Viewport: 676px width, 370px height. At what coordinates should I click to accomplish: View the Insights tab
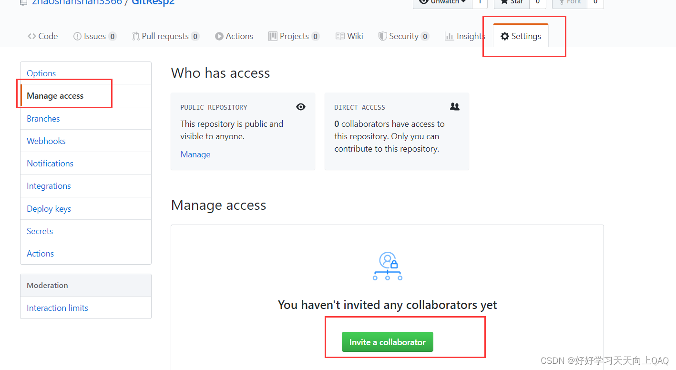tap(465, 36)
